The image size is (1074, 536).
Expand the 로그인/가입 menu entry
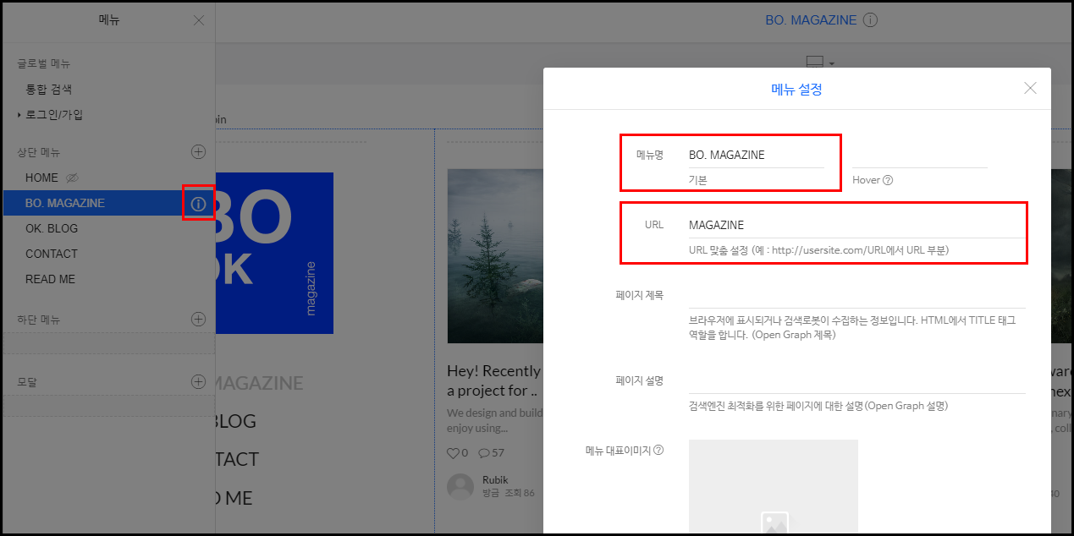[x=19, y=114]
